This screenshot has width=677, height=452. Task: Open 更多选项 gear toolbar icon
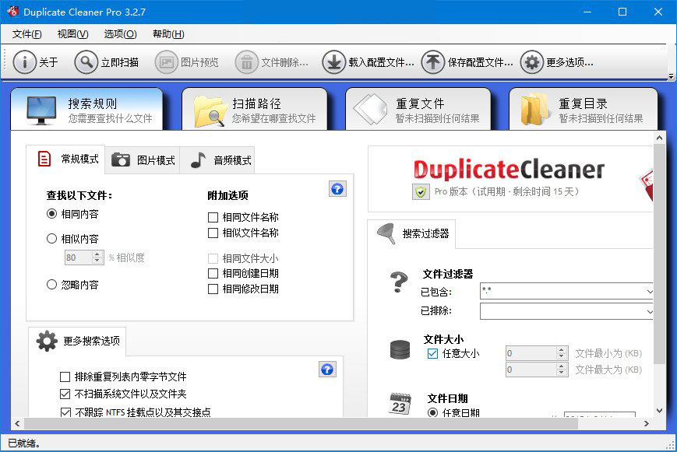coord(531,62)
